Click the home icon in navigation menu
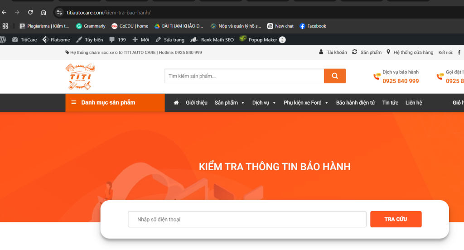The height and width of the screenshot is (250, 464). [176, 103]
